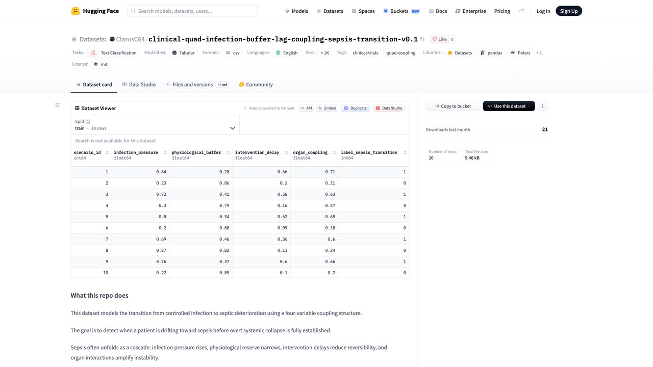
Task: Click the Copy to bucket button
Action: [x=453, y=106]
